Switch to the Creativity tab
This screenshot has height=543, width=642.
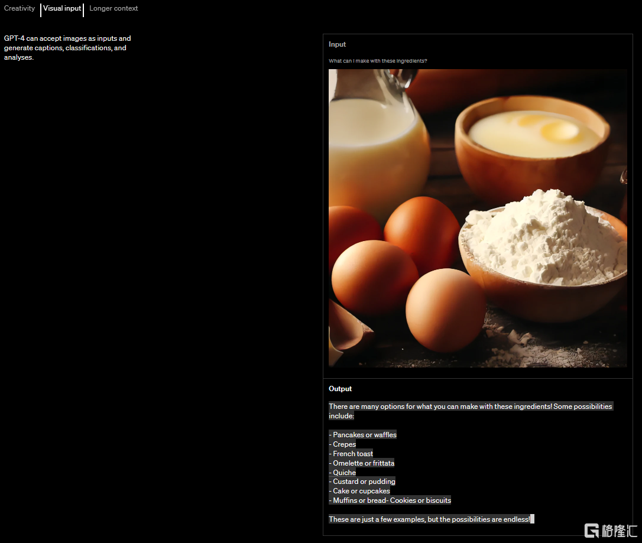20,8
